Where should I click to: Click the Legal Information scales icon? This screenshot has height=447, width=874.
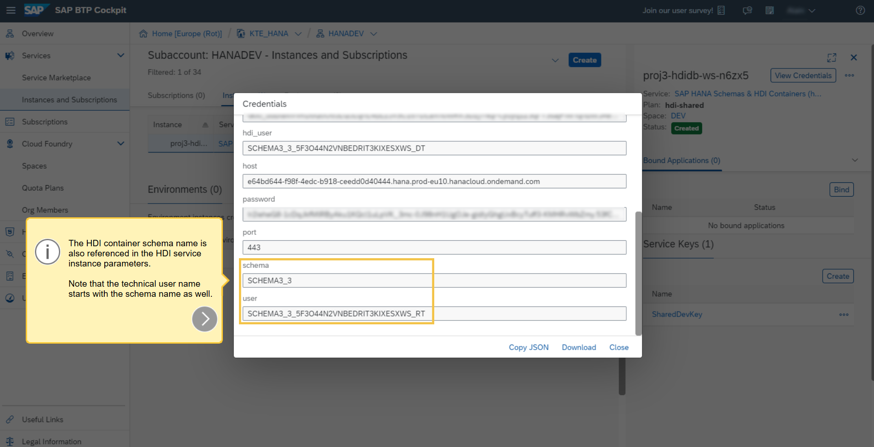[x=10, y=441]
